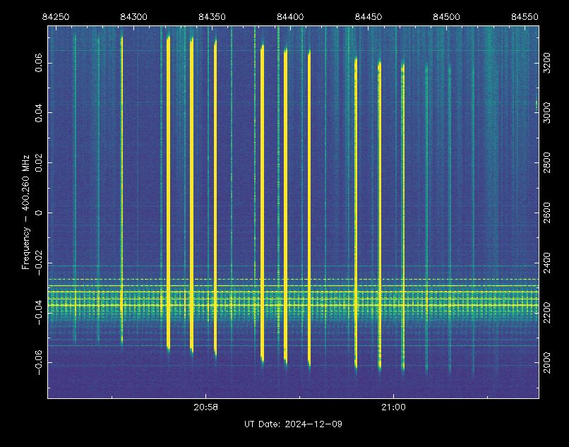Pick the right axis value 2200
The height and width of the screenshot is (447, 569).
click(547, 313)
